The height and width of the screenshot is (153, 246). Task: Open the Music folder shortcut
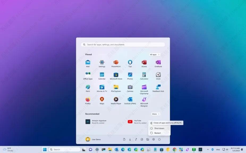tap(136, 139)
